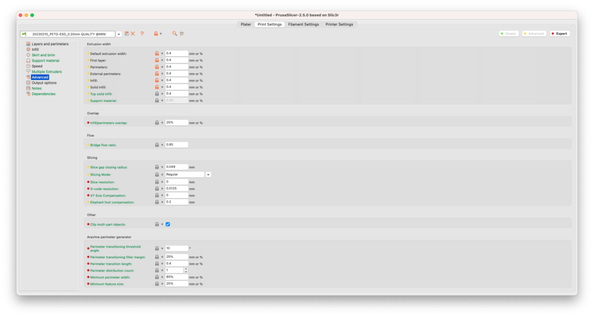
Task: Click Solid infill unlock icon
Action: (157, 88)
